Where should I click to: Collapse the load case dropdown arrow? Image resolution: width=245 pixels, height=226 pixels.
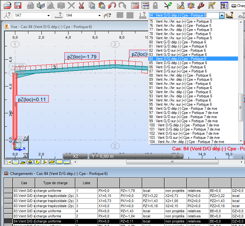click(x=222, y=16)
